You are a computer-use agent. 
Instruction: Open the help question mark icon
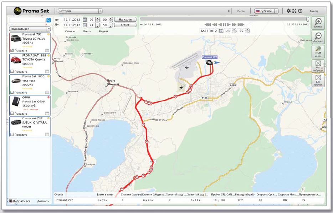click(300, 11)
